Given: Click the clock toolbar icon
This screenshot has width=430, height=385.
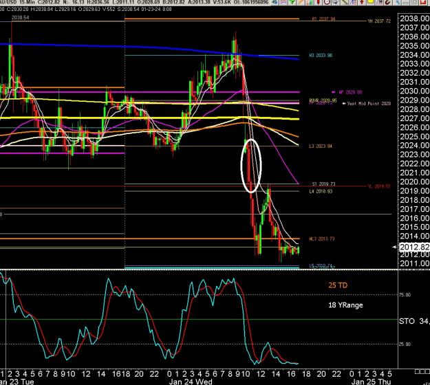Looking at the screenshot, I should [327, 2].
